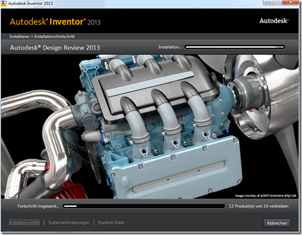Click the '13 Produkt(e) von 14 verbleiben' text
Screen dimensions: 302x235
[x=259, y=206]
